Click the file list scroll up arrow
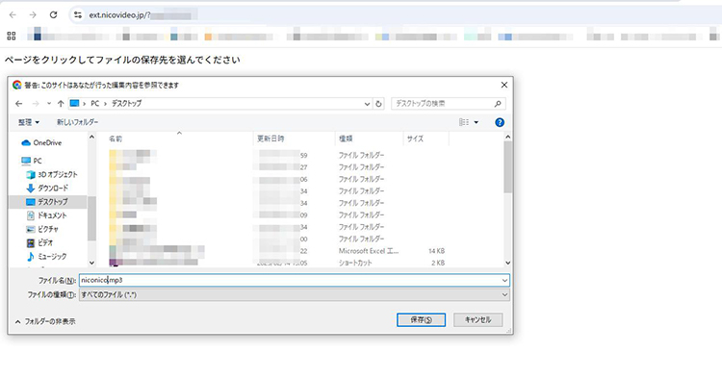The width and height of the screenshot is (722, 378). [508, 137]
